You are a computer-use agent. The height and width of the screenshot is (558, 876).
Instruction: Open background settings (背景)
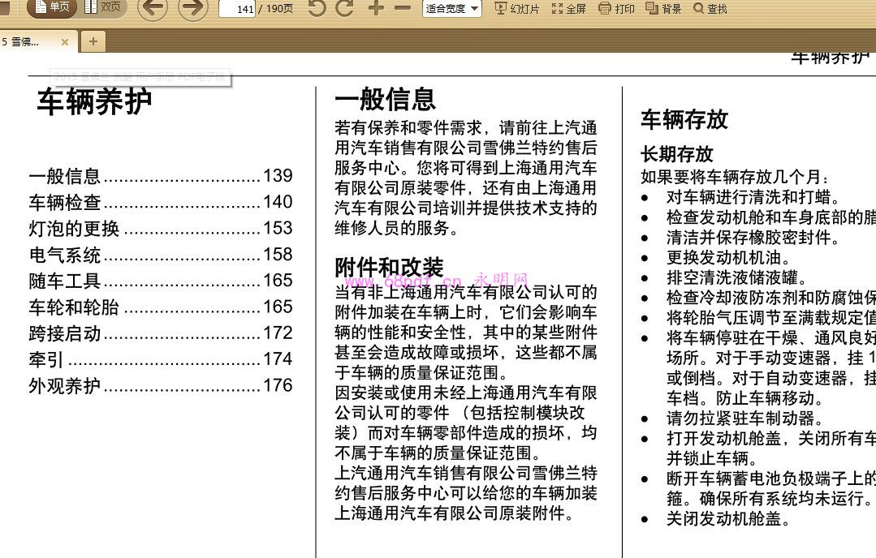(x=663, y=8)
